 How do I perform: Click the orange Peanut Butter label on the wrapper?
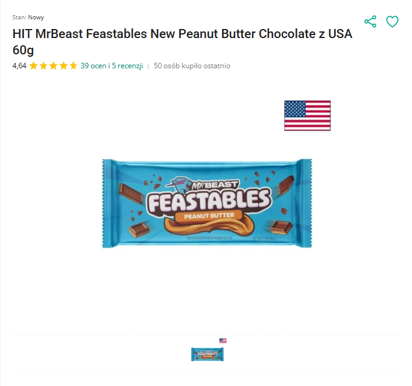[x=209, y=216]
